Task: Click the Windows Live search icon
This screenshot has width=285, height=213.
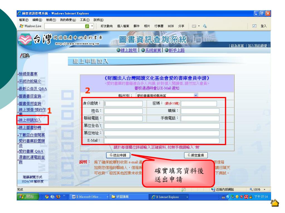Action: (87, 26)
